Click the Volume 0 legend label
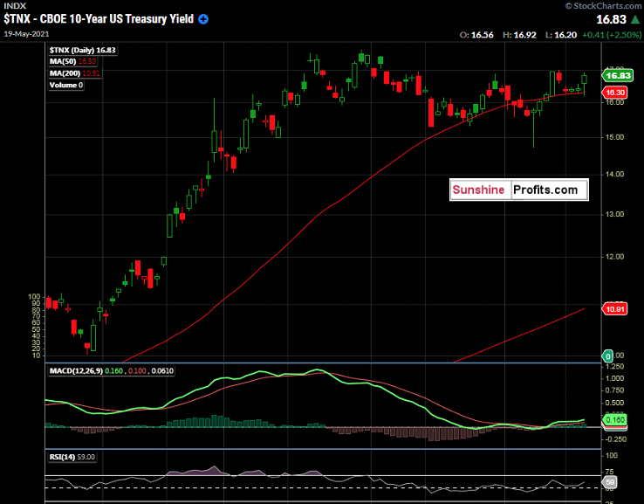The height and width of the screenshot is (504, 644). pyautogui.click(x=66, y=85)
